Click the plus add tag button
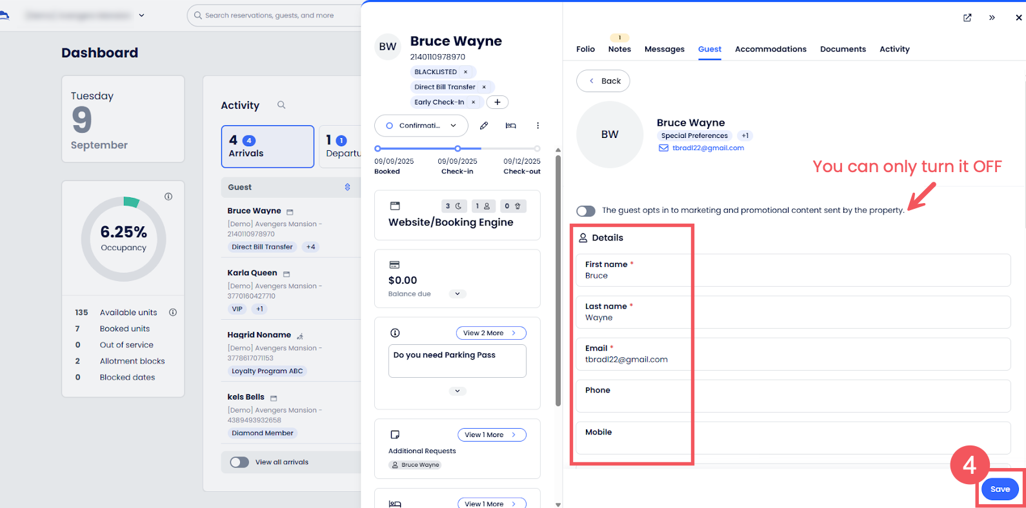The image size is (1026, 508). tap(497, 102)
